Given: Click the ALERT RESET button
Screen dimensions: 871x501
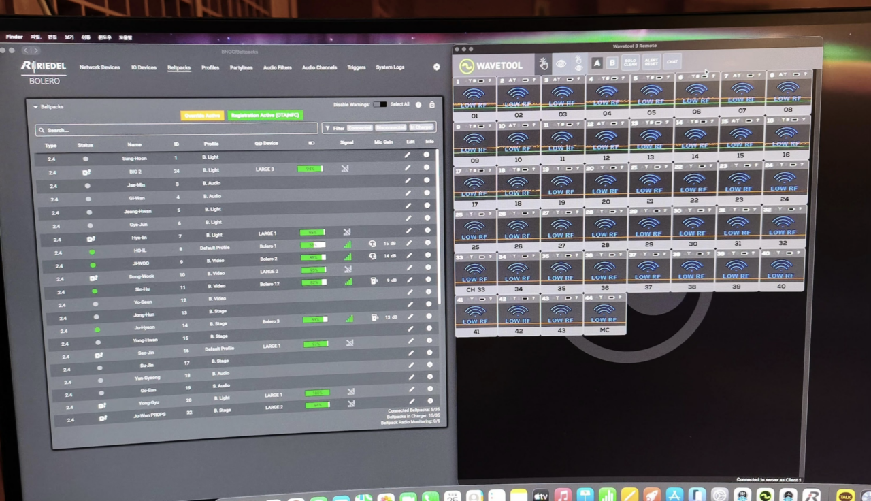Looking at the screenshot, I should point(651,62).
